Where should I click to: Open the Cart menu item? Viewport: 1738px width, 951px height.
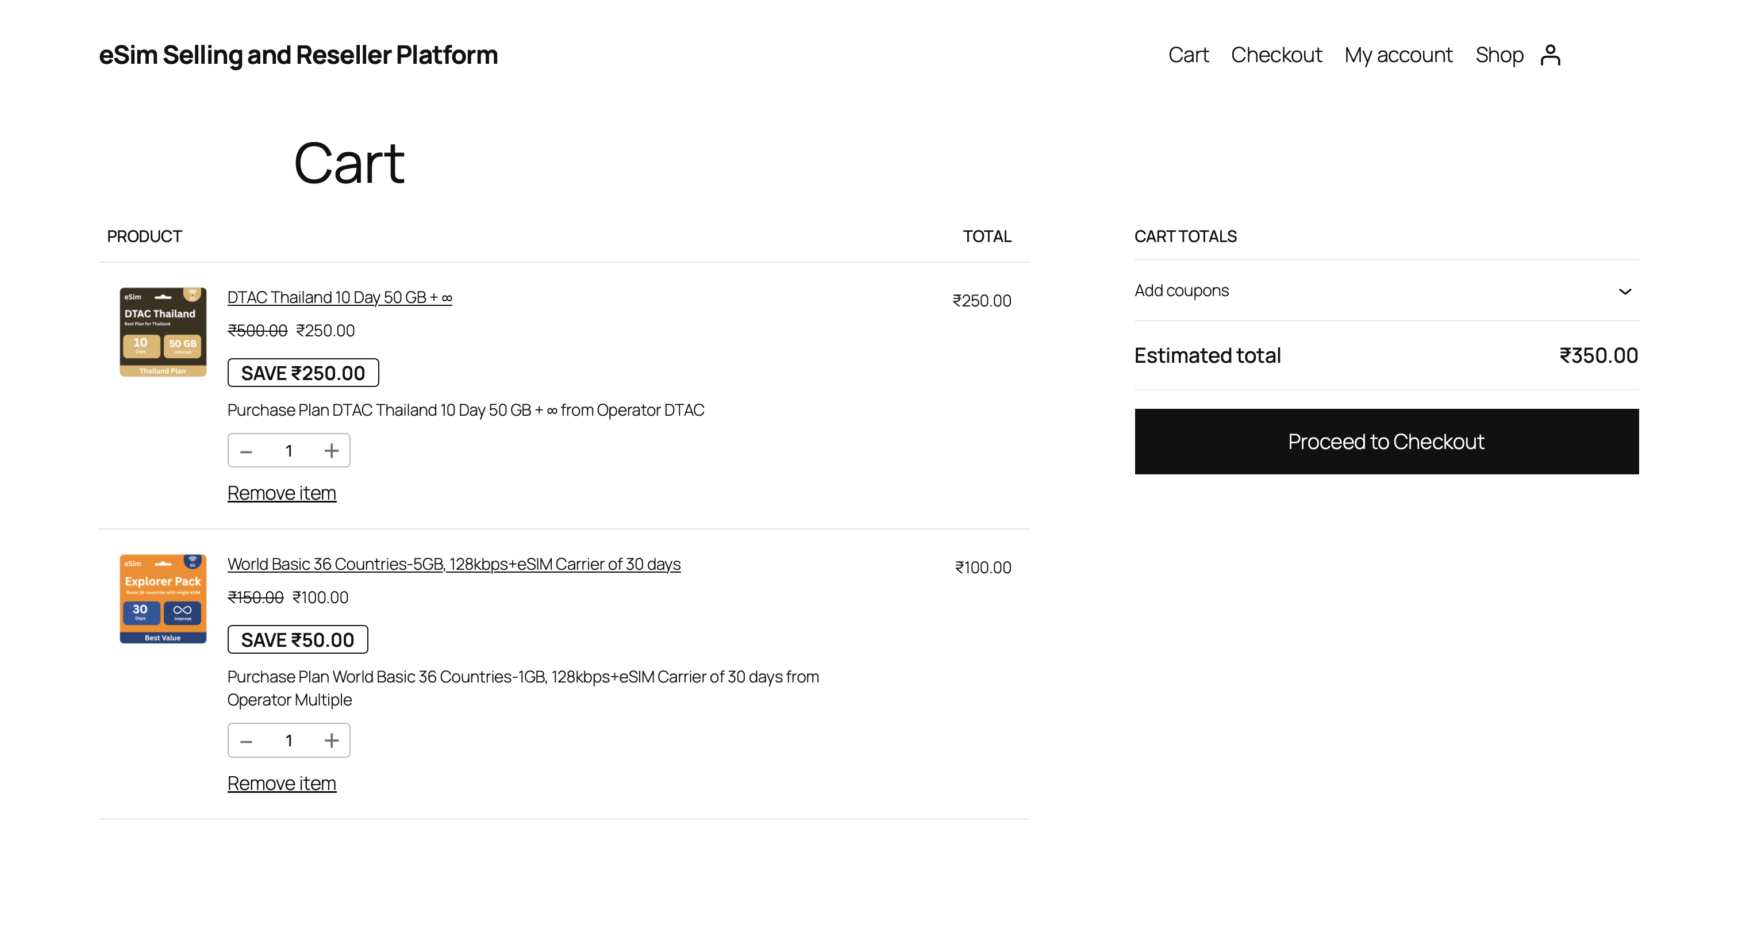click(x=1188, y=54)
